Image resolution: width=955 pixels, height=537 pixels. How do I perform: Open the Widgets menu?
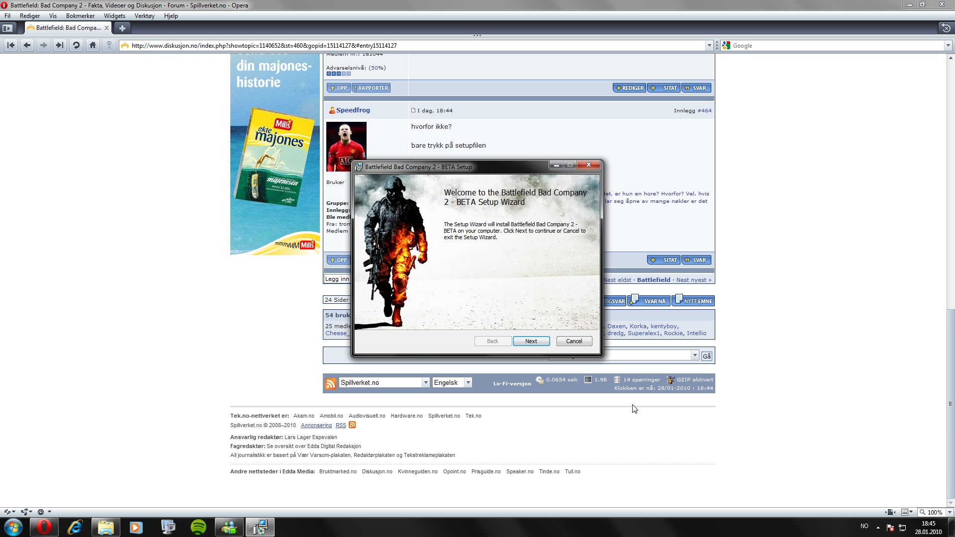point(114,16)
